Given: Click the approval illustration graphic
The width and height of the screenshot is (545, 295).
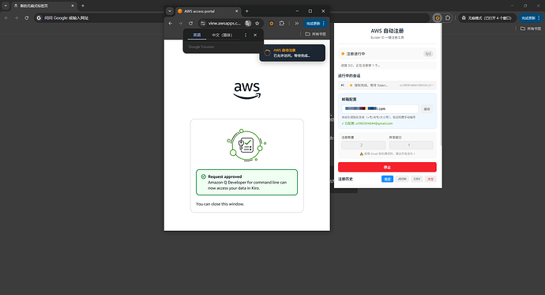Looking at the screenshot, I should click(x=246, y=145).
